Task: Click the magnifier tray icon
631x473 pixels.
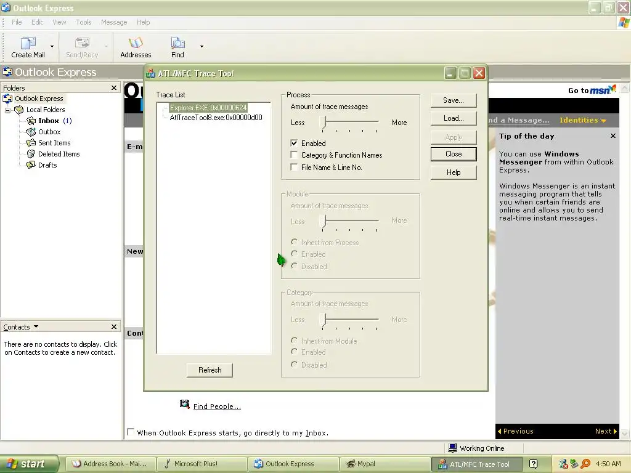Action: tap(585, 464)
